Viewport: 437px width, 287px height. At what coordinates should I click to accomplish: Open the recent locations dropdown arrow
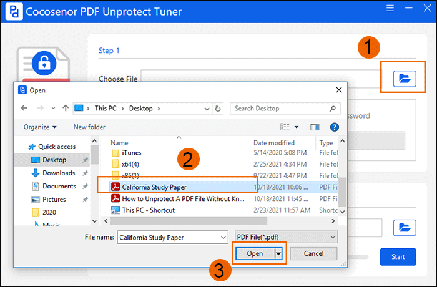click(53, 109)
